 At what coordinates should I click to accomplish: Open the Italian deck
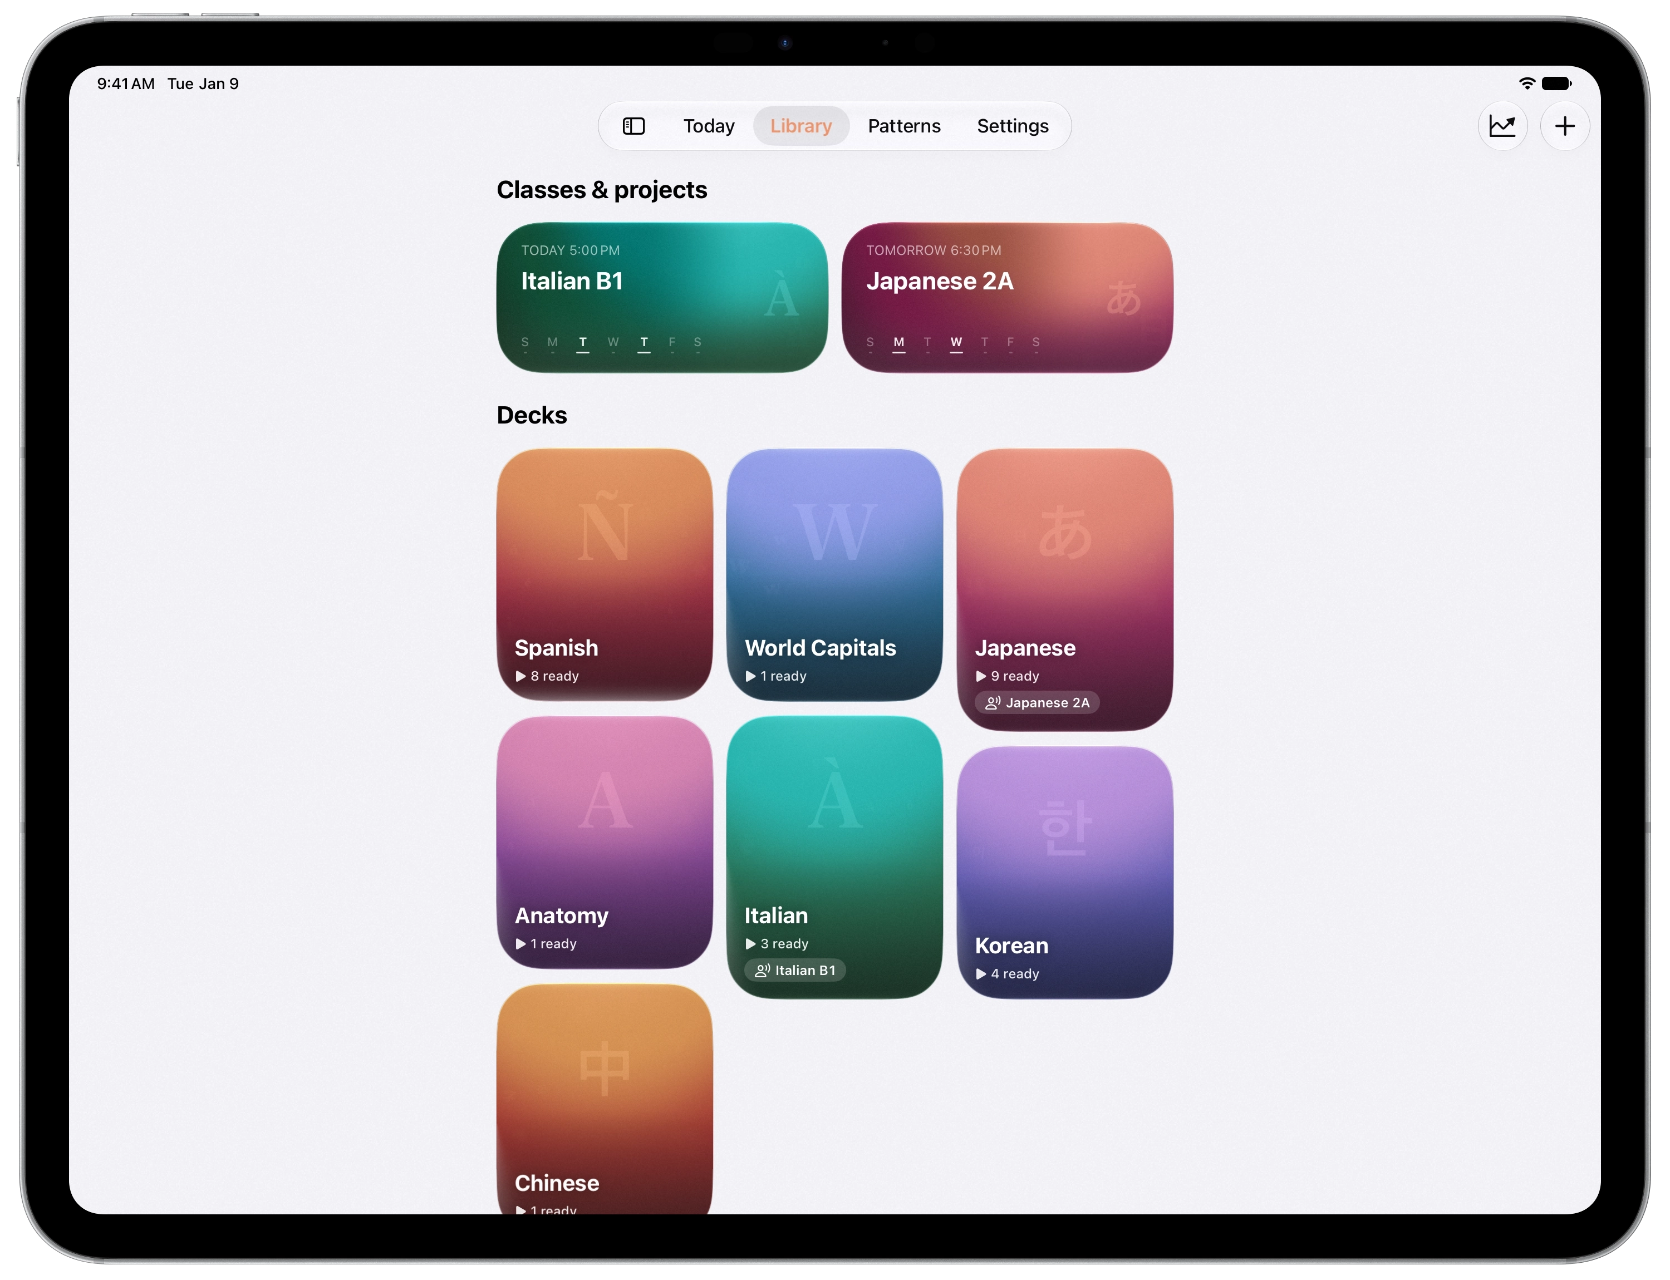pos(834,857)
